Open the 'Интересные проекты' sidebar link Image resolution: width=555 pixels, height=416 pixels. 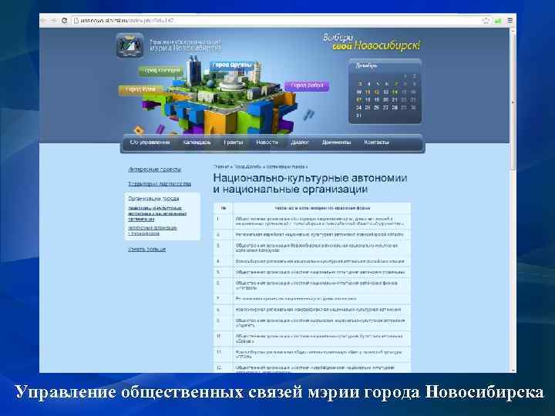[x=155, y=169]
